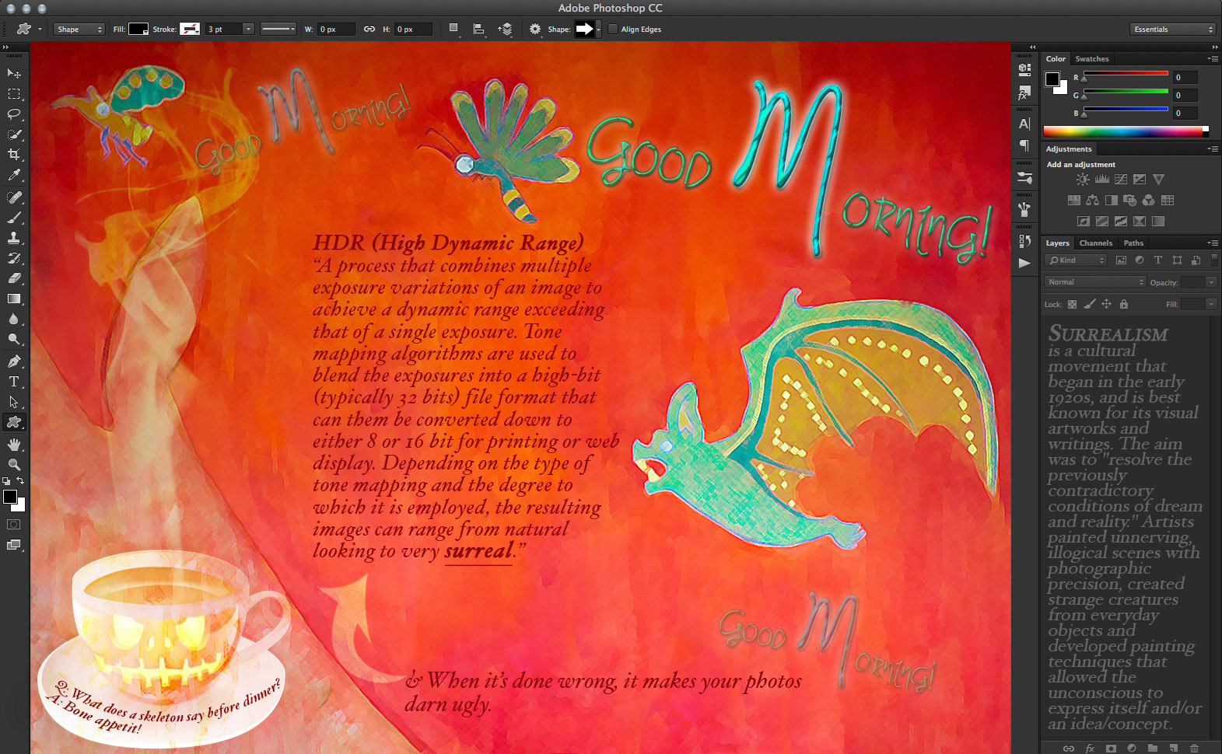Open the History panel icon

[1024, 241]
